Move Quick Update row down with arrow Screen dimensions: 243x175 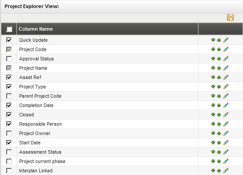coord(213,40)
